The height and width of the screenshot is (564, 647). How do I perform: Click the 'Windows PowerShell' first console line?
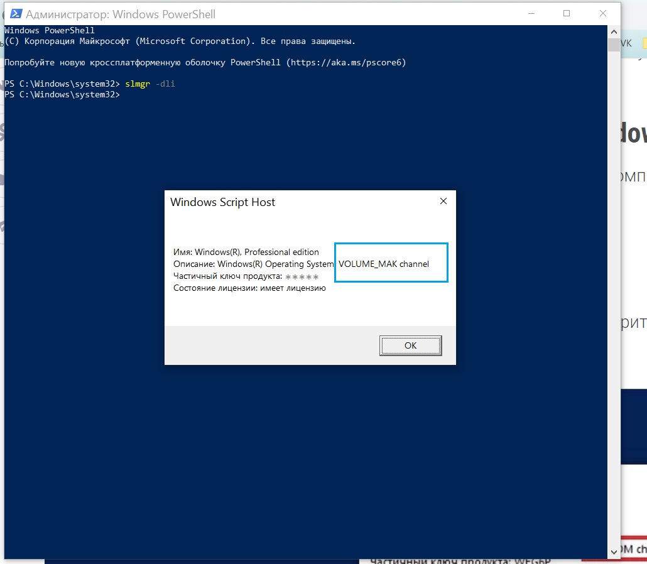click(x=50, y=30)
